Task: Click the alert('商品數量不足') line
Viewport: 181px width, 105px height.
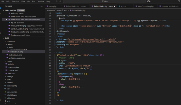Action: coord(72,87)
